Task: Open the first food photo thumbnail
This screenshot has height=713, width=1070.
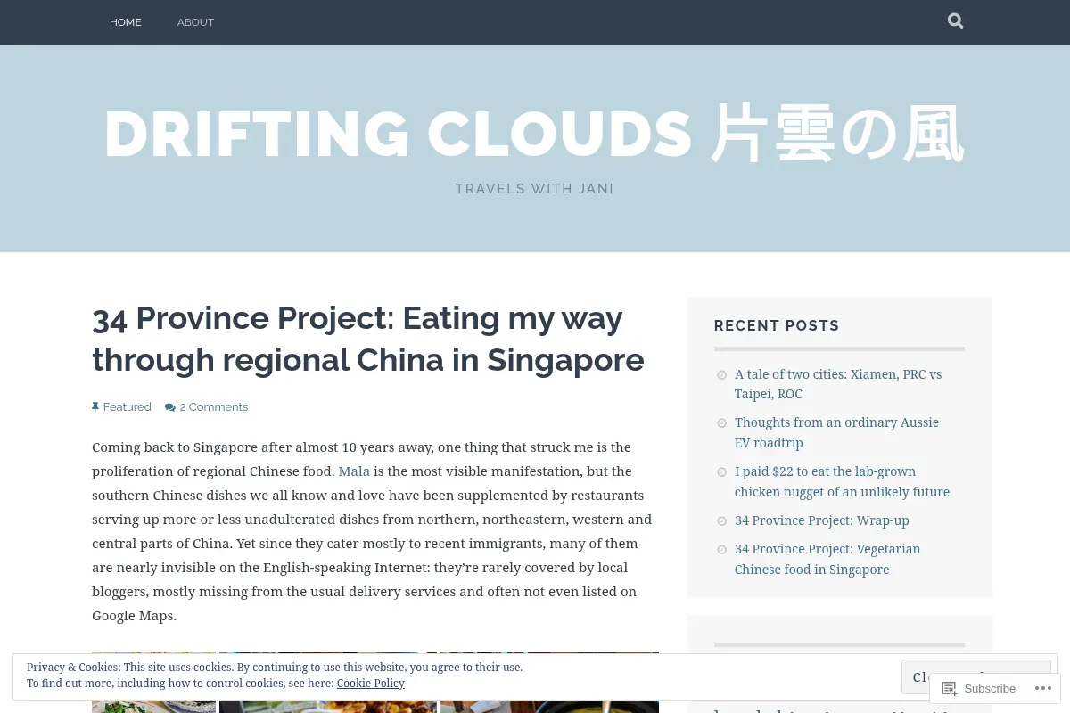Action: tap(153, 682)
